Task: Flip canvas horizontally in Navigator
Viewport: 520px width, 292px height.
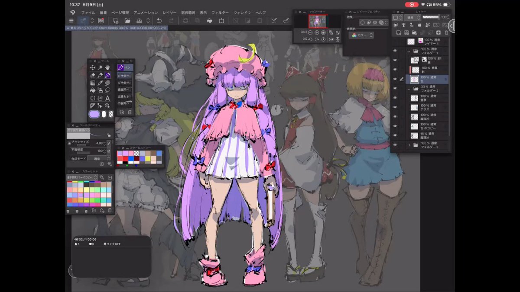Action: coord(331,39)
